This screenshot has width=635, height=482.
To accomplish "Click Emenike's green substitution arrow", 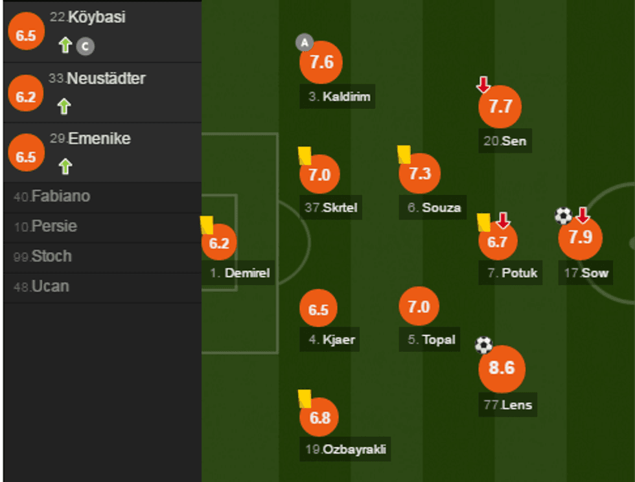I will click(x=63, y=166).
